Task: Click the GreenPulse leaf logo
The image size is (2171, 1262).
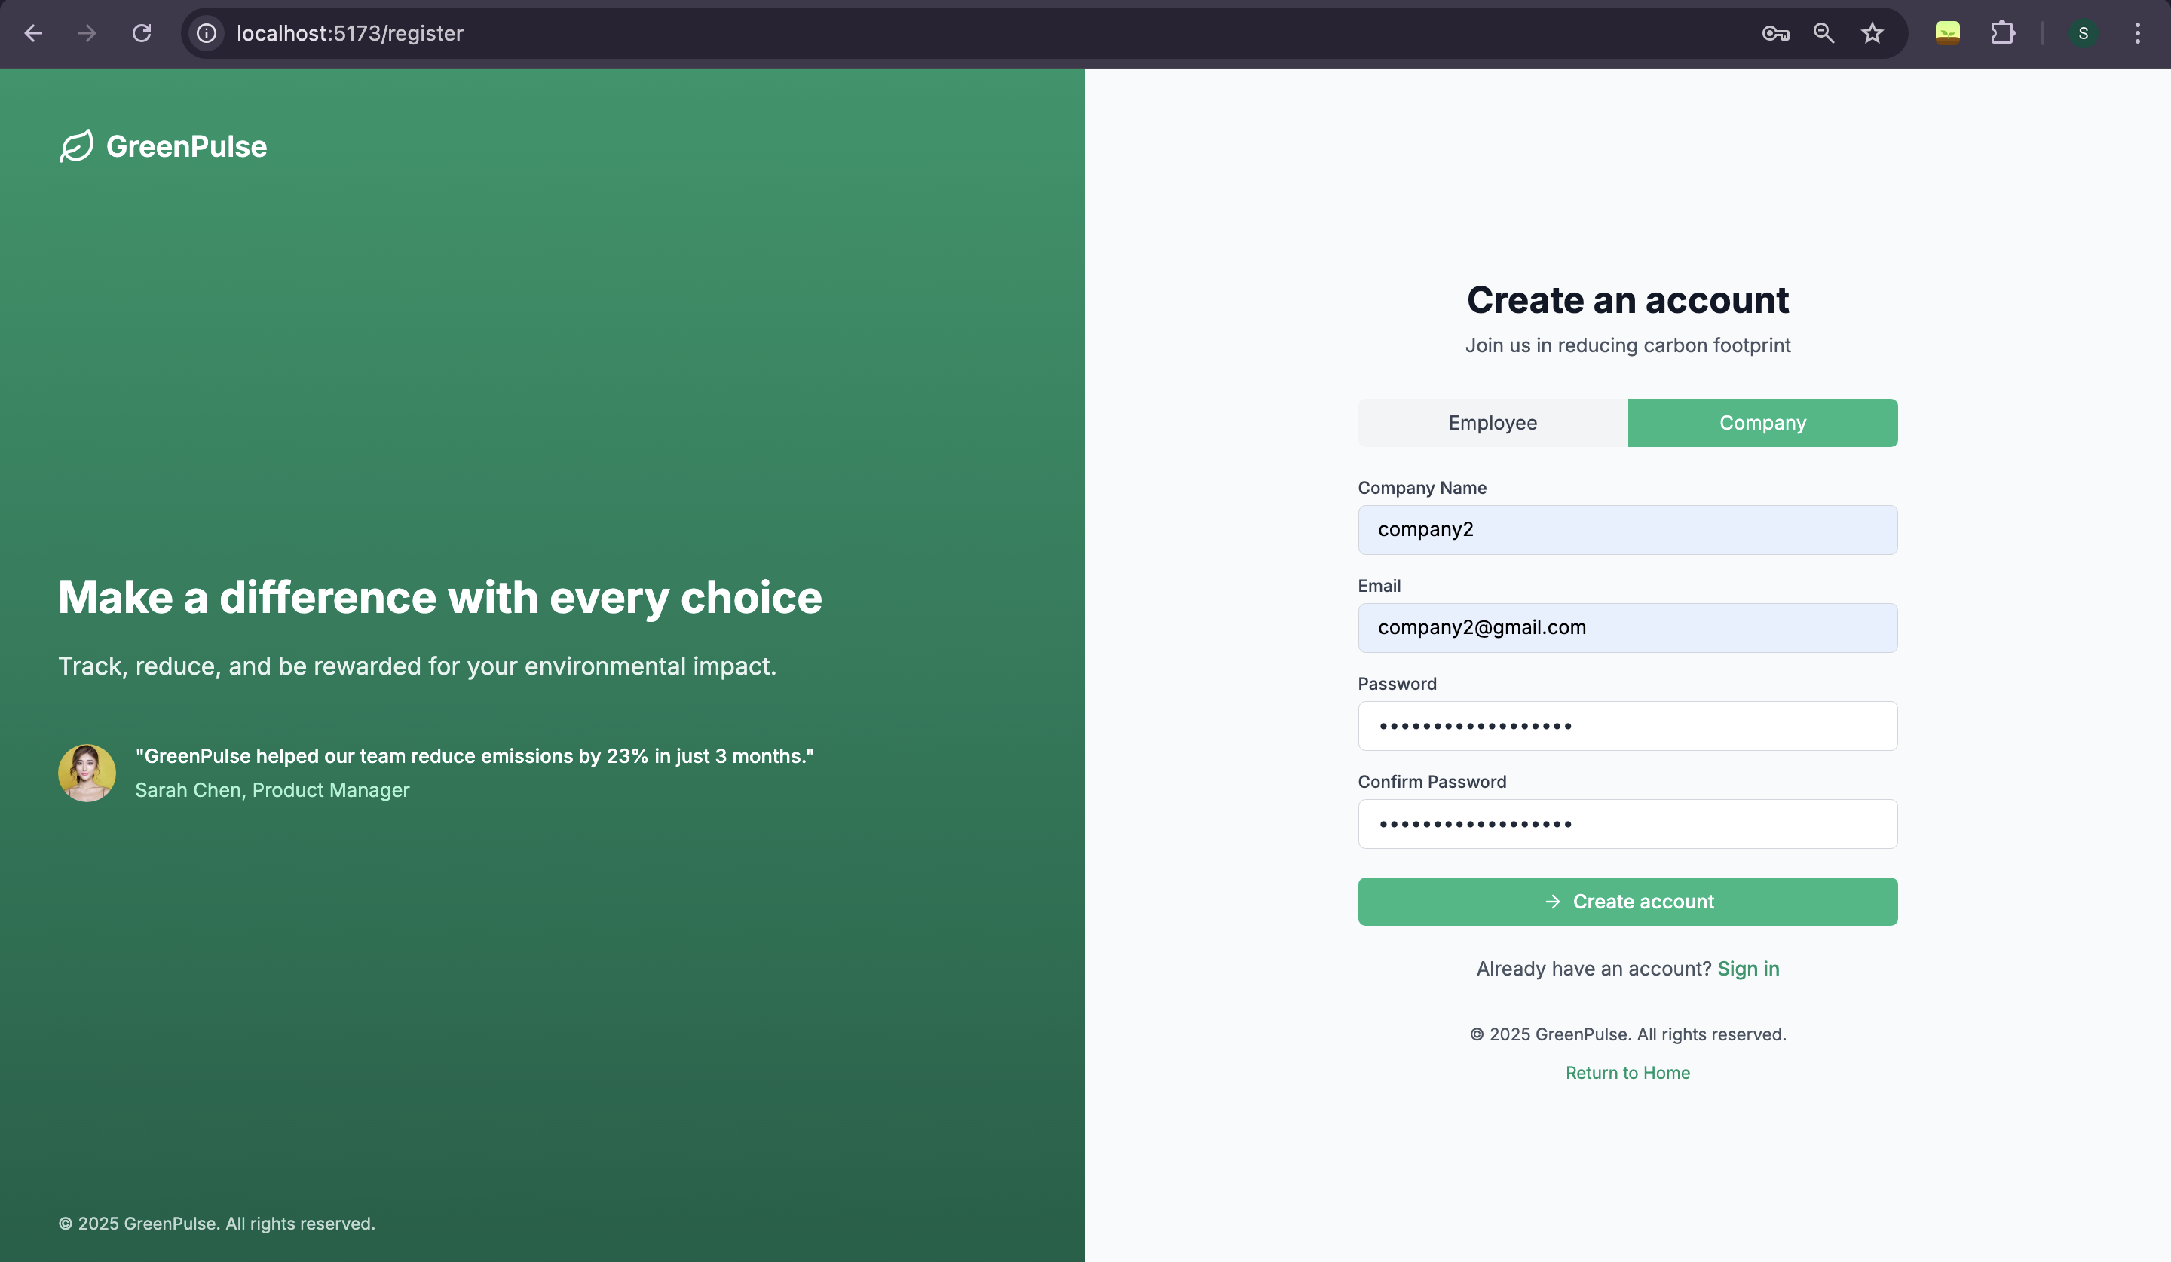Action: (77, 146)
